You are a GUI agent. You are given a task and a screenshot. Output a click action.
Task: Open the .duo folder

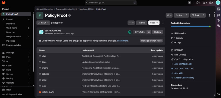[44, 56]
